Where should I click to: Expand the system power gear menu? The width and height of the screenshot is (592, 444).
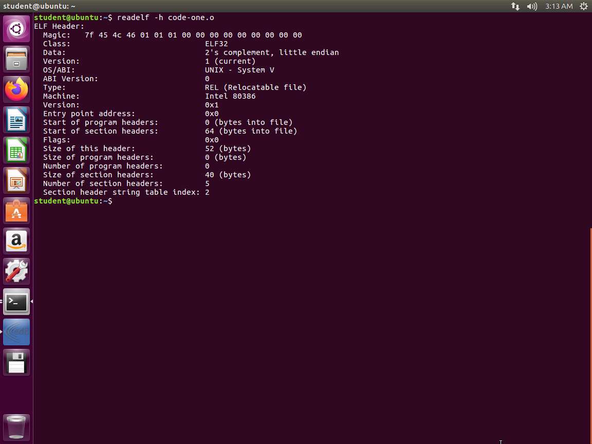coord(584,6)
